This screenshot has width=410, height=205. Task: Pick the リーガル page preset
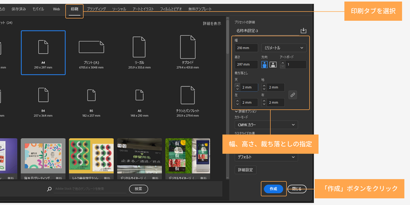[139, 47]
